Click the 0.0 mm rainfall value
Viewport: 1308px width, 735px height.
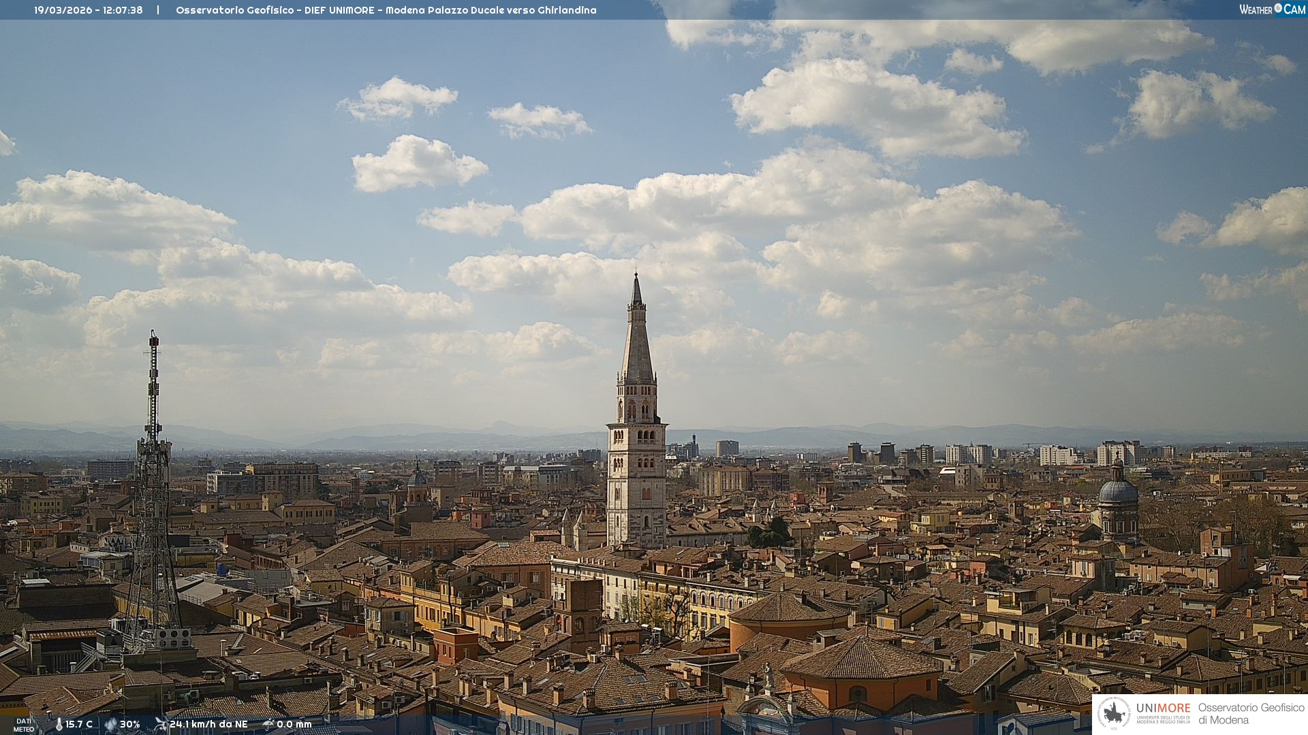pos(294,724)
